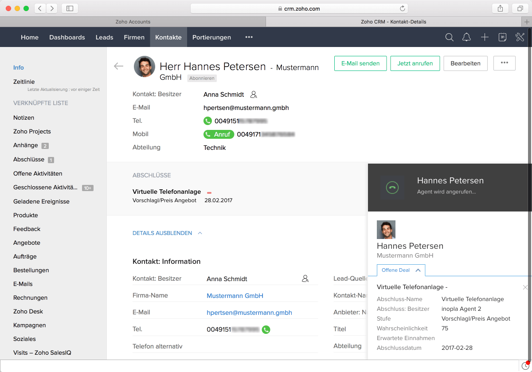Select the Kontakte module tab
This screenshot has width=532, height=372.
point(168,37)
